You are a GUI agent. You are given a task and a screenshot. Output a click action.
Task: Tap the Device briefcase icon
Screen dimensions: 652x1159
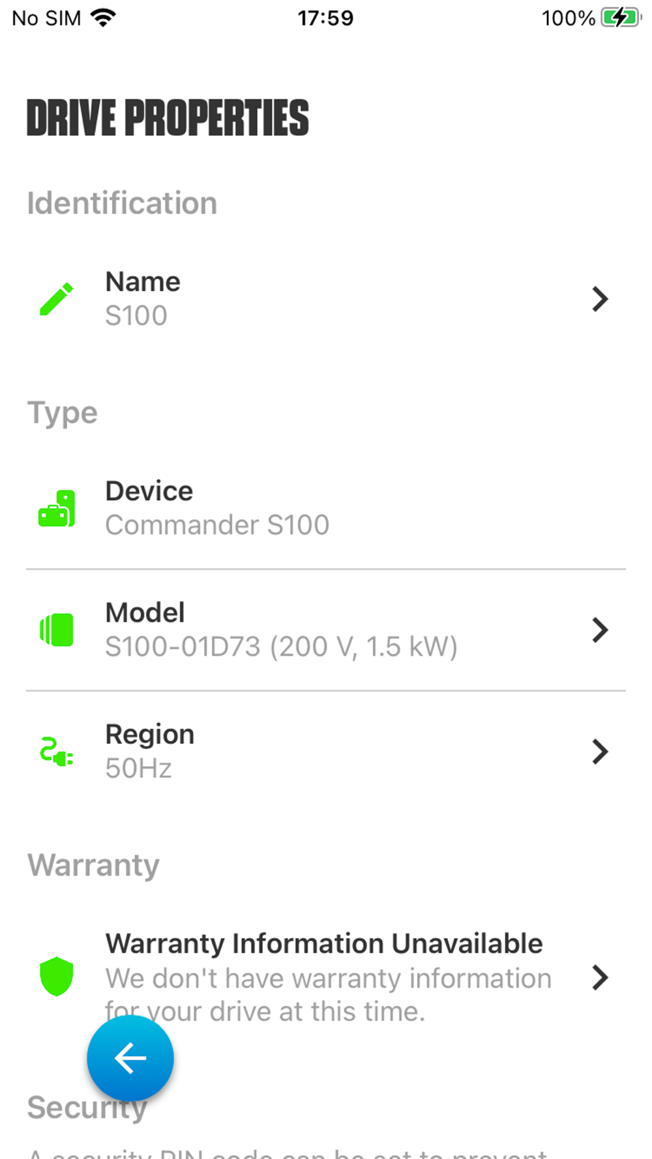point(57,508)
